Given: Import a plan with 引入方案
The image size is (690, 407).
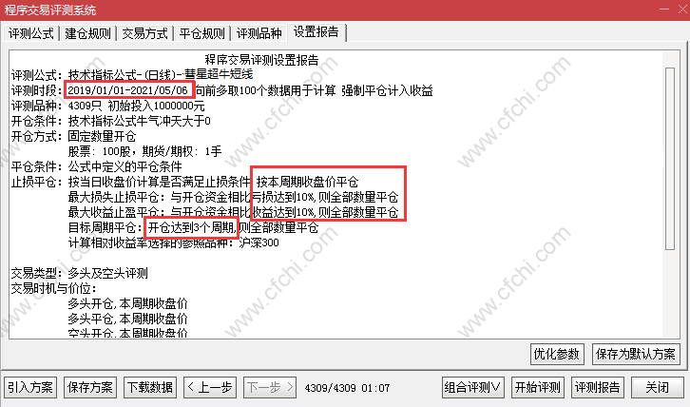Looking at the screenshot, I should pos(30,388).
